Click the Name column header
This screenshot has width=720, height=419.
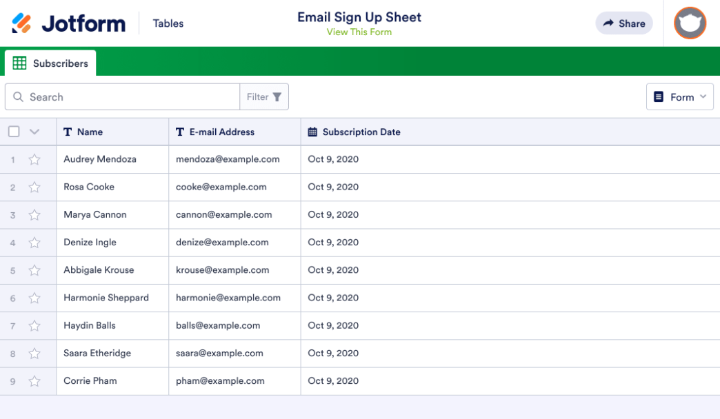[x=90, y=132]
